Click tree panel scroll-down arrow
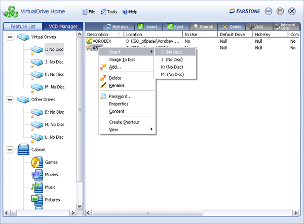The image size is (304, 224). 80,206
